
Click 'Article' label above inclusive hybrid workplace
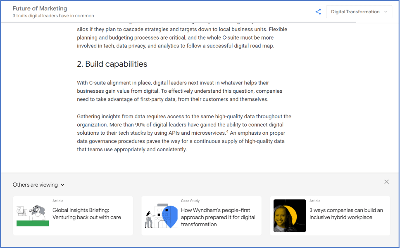point(315,201)
